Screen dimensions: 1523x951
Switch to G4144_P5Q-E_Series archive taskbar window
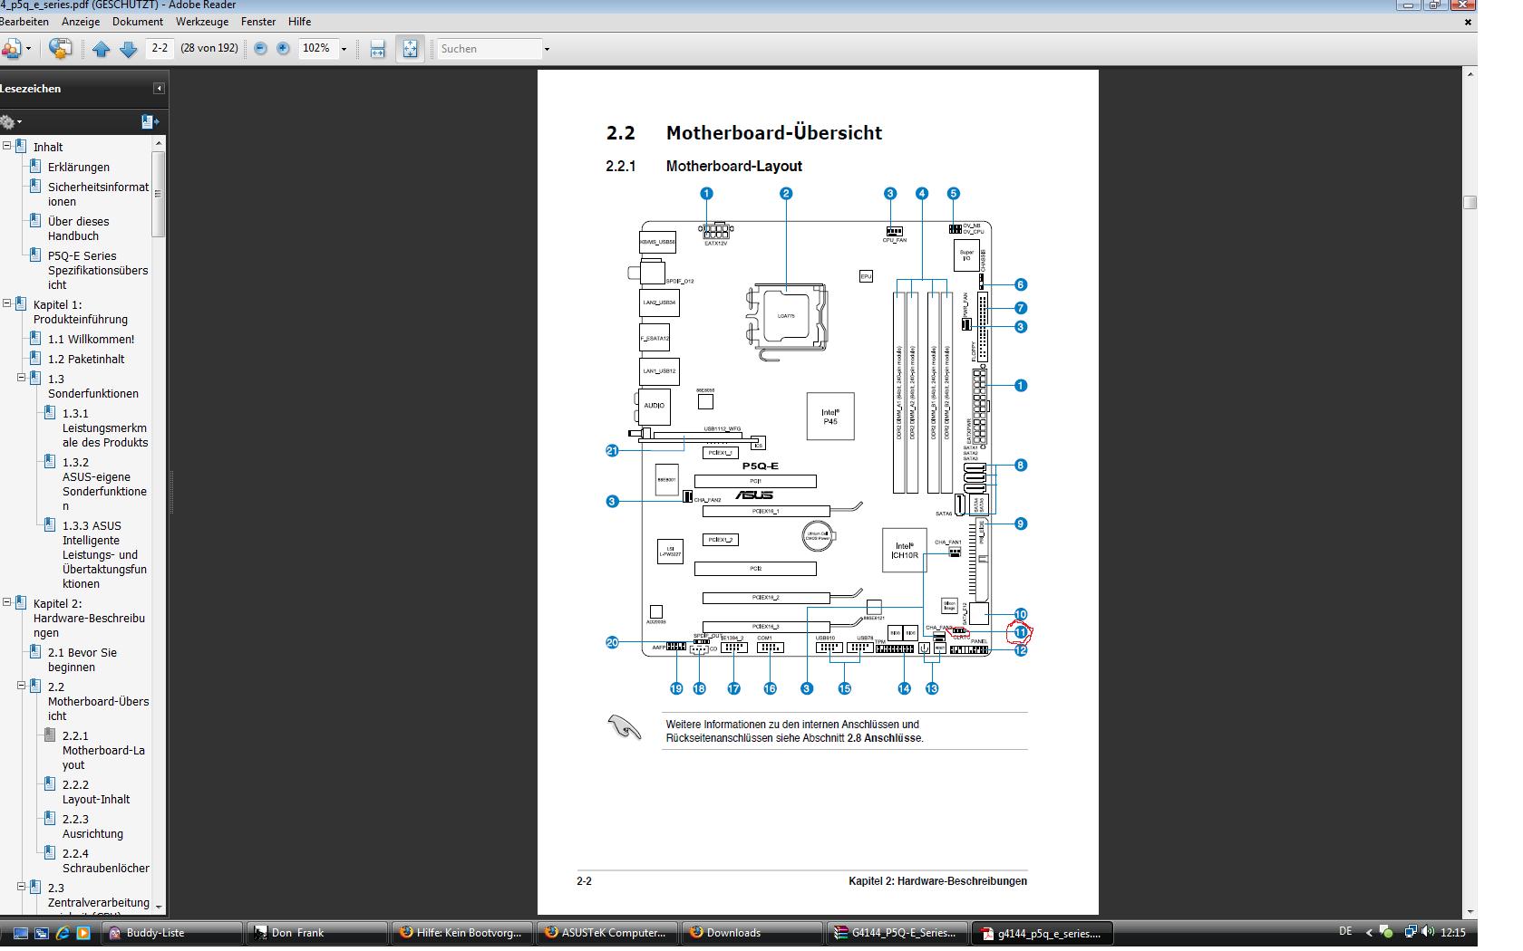pos(897,933)
